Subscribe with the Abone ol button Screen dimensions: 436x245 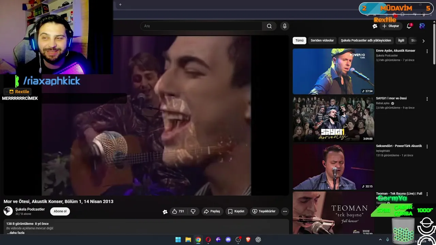click(60, 211)
